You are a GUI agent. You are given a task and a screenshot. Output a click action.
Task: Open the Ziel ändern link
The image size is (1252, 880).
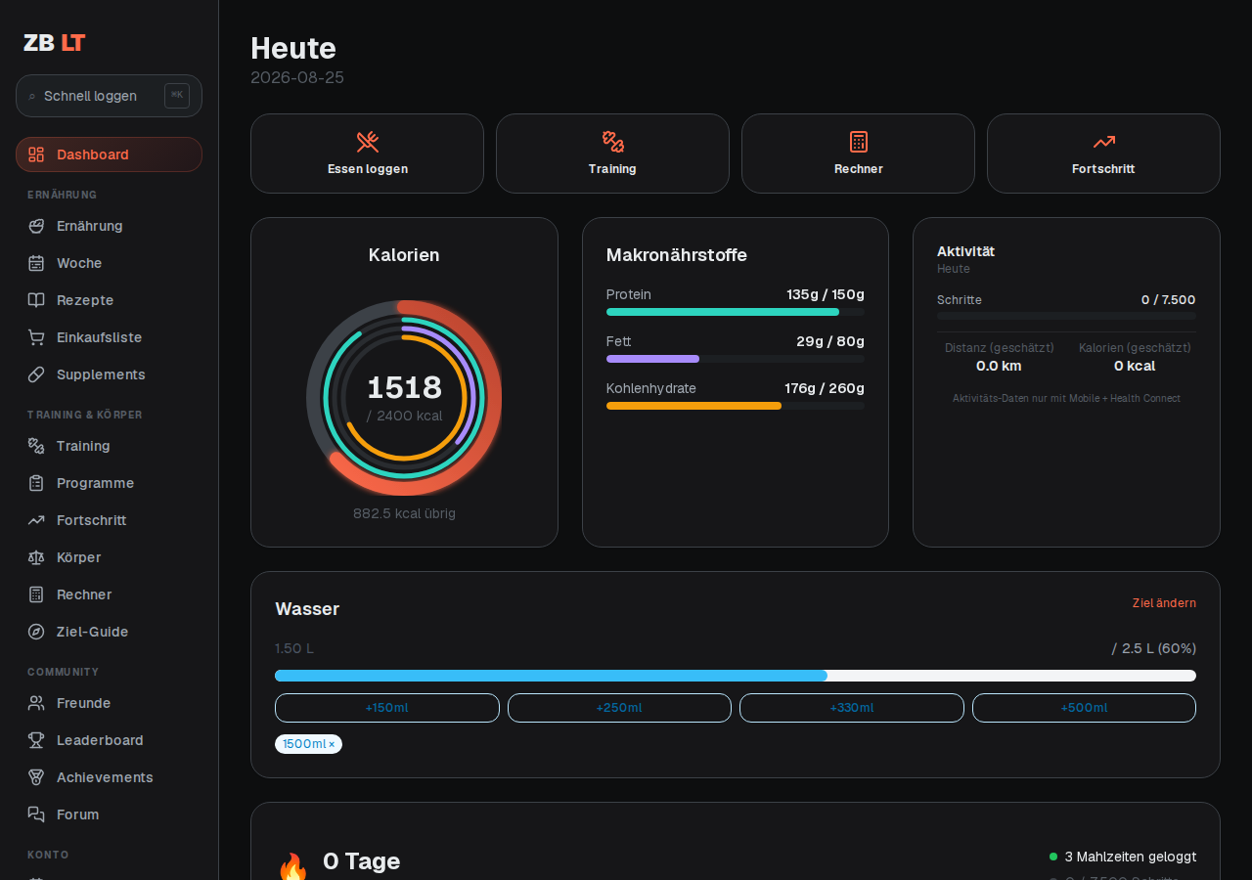click(1164, 603)
